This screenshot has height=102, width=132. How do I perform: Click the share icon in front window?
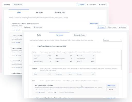coord(108,27)
